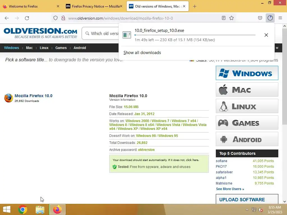287x215 pixels.
Task: Open File Explorer from the taskbar
Action: [x=40, y=209]
